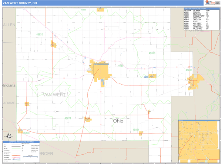222x164 pixels.
Task: Click the yellow Venedocia town area near 45894
Action: click(x=141, y=133)
